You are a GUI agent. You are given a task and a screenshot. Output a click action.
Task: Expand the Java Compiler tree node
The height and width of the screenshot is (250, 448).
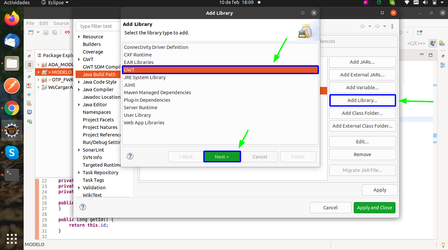tap(79, 90)
